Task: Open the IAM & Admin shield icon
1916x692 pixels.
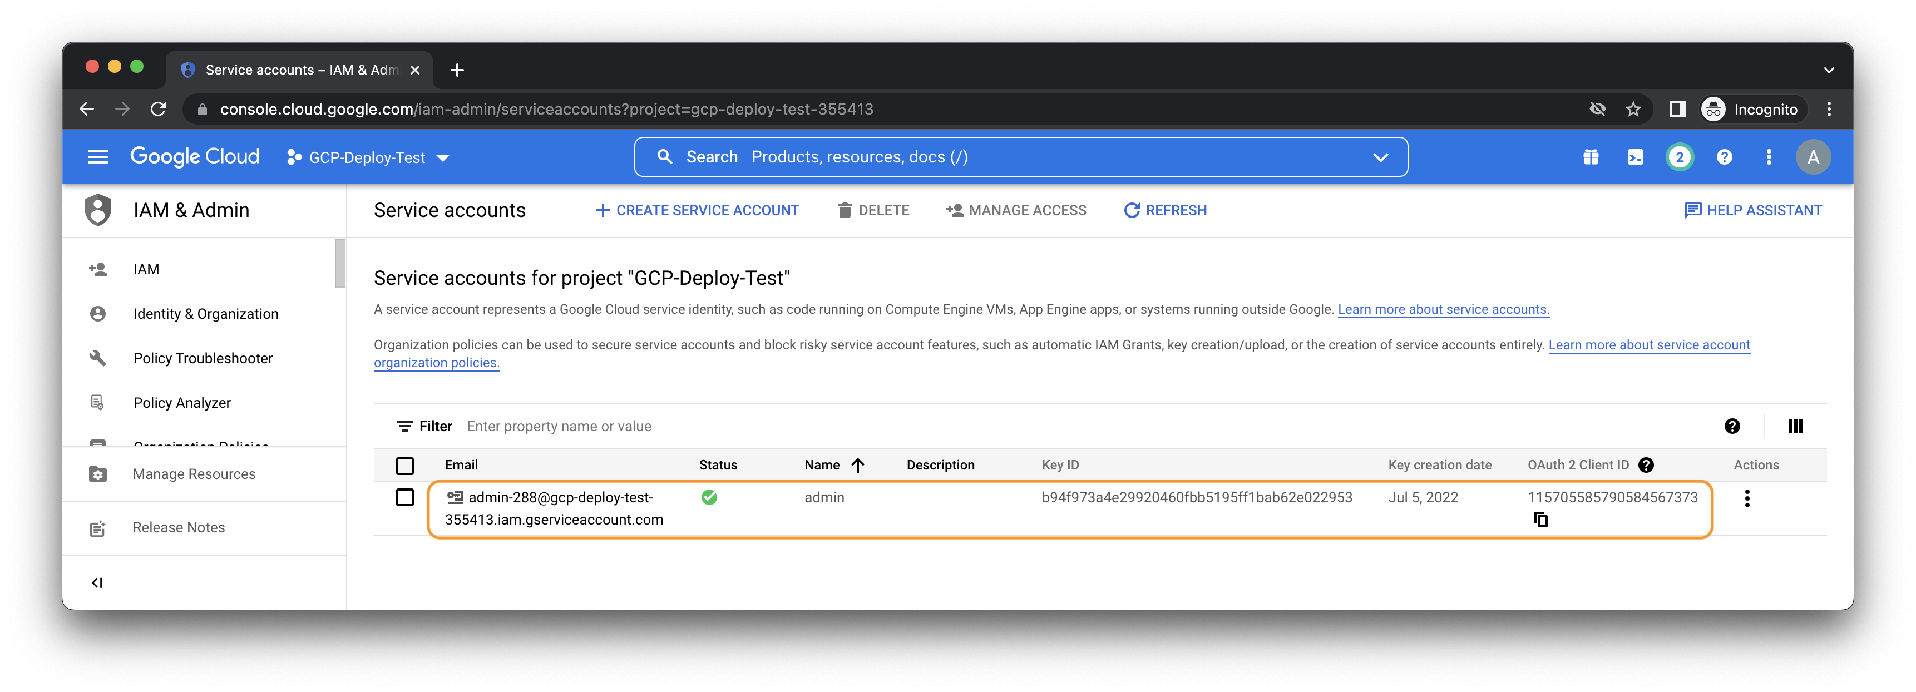Action: click(97, 210)
